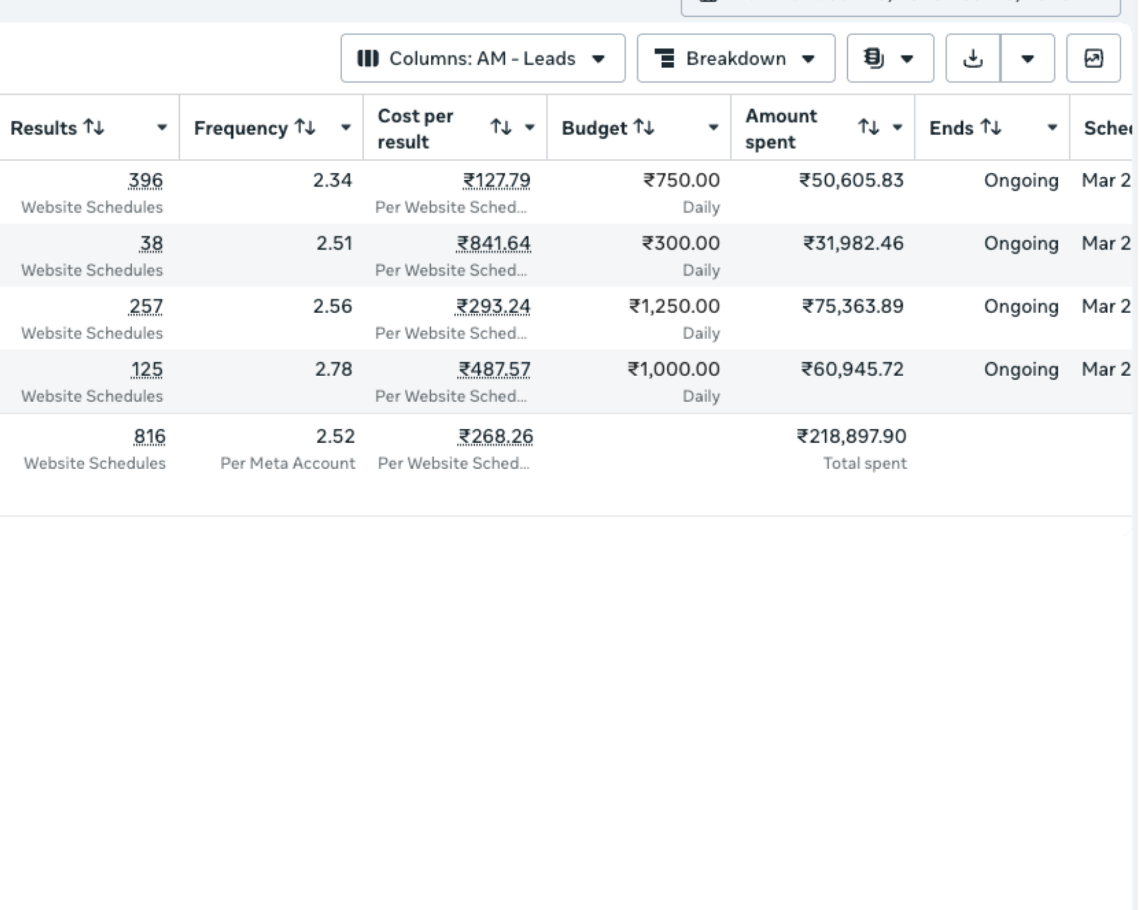1139x910 pixels.
Task: Open the export options arrow dropdown
Action: point(1027,58)
